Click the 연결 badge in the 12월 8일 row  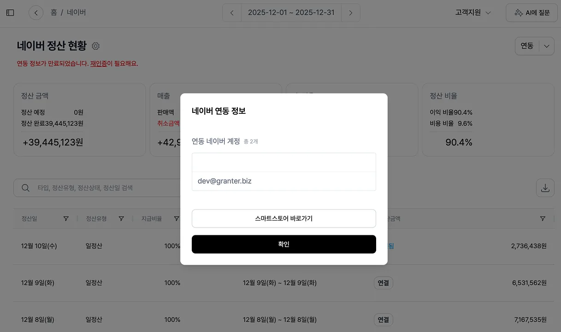[x=384, y=320]
